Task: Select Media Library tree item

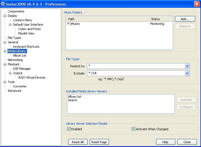Action: coord(17,51)
